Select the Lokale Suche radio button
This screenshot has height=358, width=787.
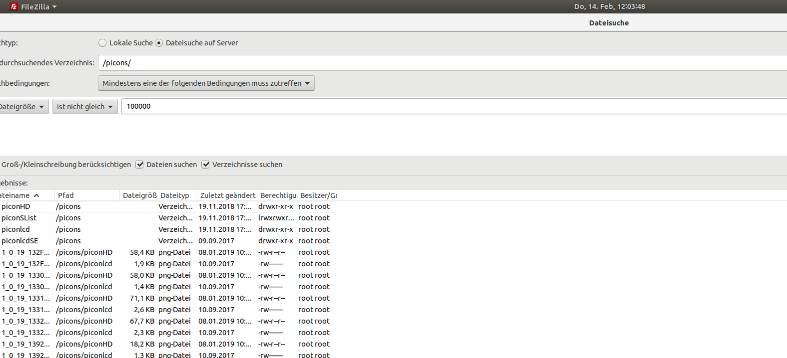point(102,43)
